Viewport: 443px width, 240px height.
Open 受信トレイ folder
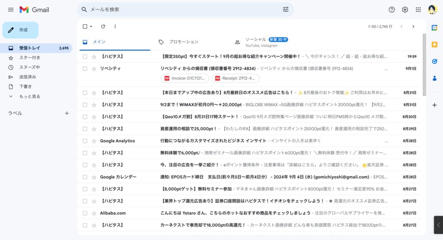[36, 48]
